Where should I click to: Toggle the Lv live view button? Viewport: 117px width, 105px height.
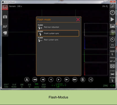pos(5,7)
